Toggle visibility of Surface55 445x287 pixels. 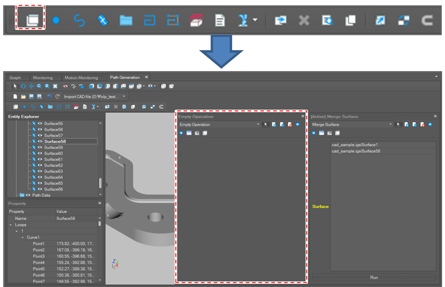click(x=40, y=123)
